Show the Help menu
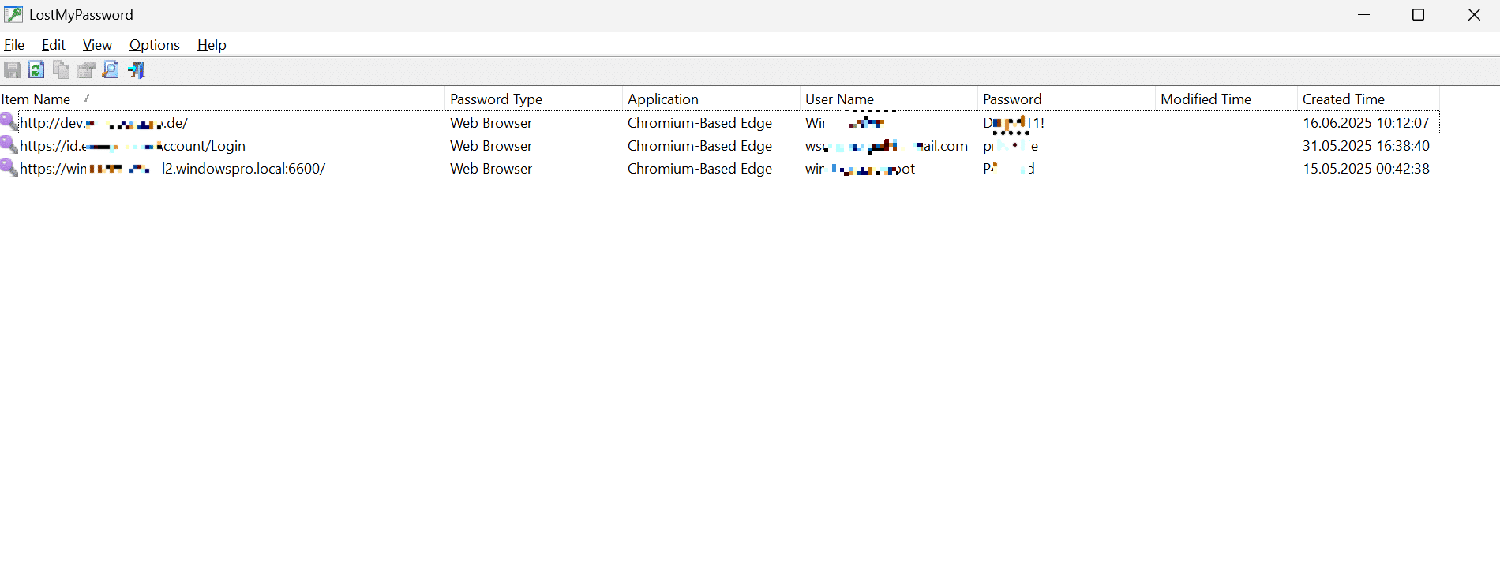Viewport: 1500px width, 564px height. (212, 45)
